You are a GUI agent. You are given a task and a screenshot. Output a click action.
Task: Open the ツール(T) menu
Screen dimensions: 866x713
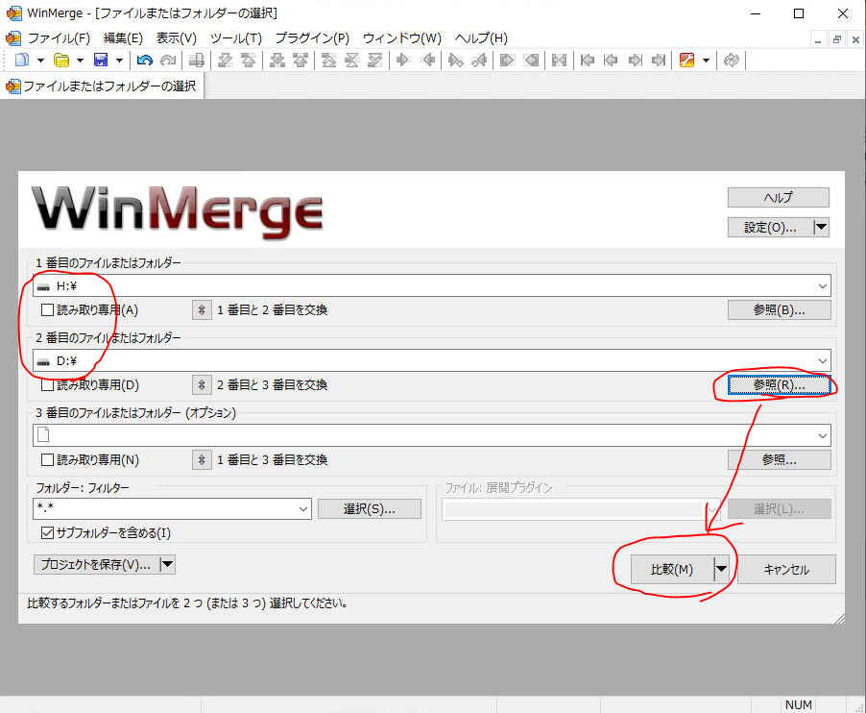(236, 38)
